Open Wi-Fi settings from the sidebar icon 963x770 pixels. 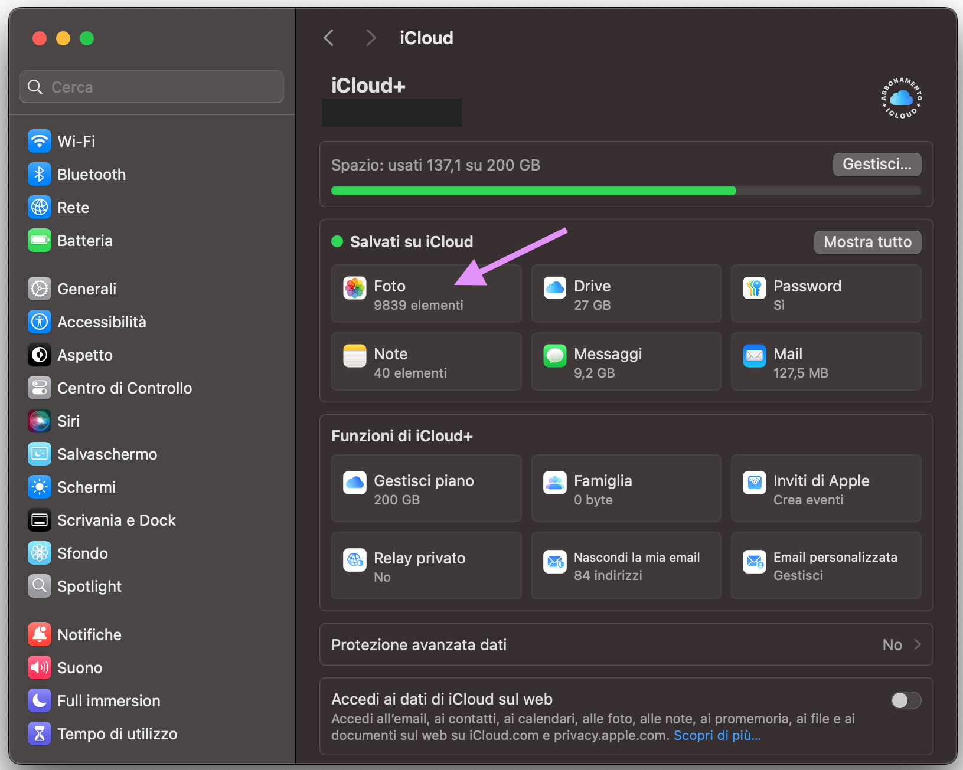tap(39, 141)
